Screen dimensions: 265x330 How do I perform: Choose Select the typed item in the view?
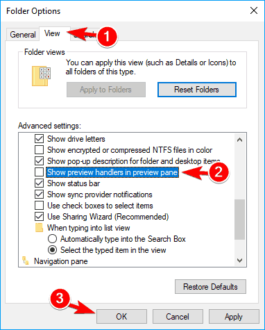[x=53, y=250]
